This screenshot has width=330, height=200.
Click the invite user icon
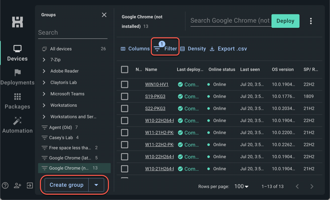(17, 185)
